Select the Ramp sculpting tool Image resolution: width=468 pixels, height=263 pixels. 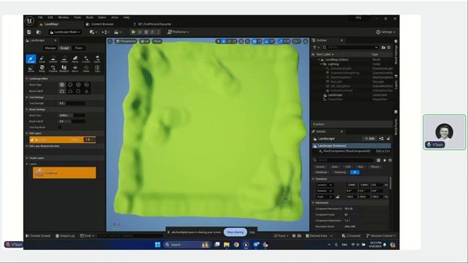[75, 59]
